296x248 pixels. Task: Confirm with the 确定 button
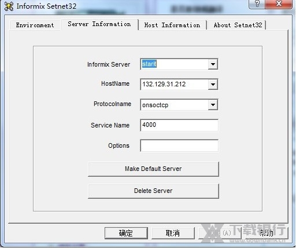pos(126,233)
